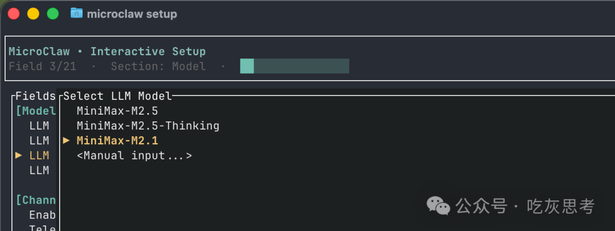Select the Tele field in Fields list
The width and height of the screenshot is (615, 231).
tap(42, 228)
